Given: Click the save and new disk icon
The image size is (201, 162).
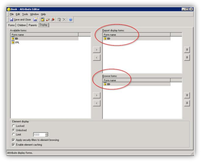Looking at the screenshot, I should point(35,20).
